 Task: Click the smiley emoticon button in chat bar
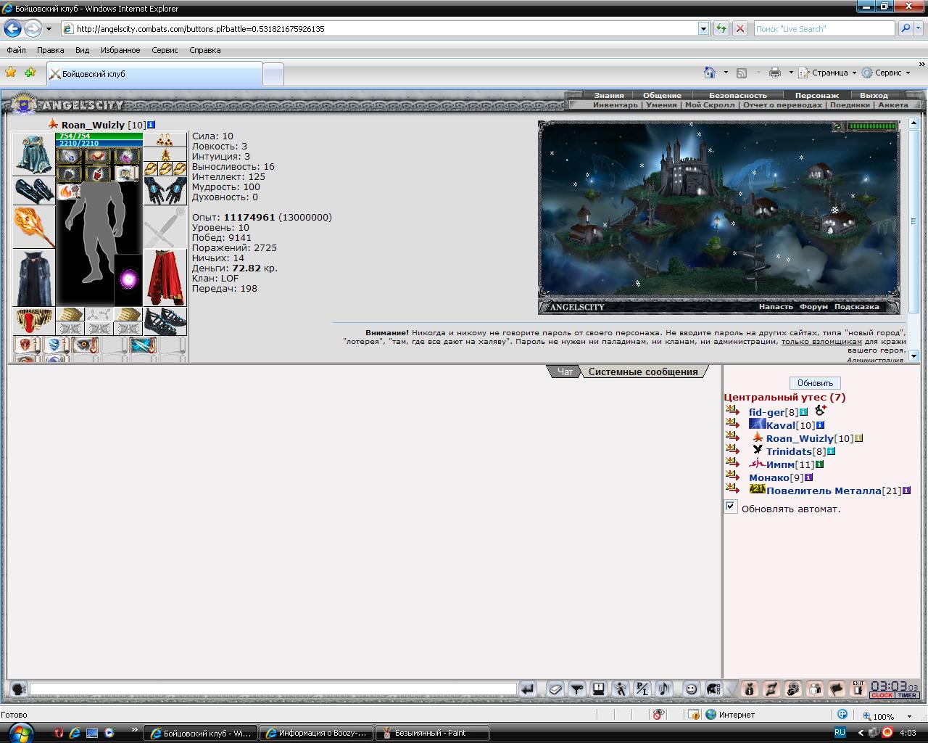[692, 689]
